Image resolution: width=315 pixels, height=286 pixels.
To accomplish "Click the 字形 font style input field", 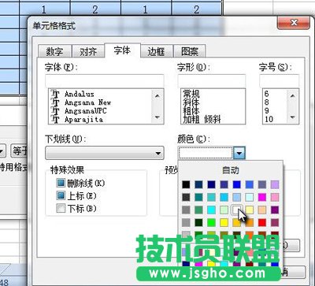I will point(212,81).
